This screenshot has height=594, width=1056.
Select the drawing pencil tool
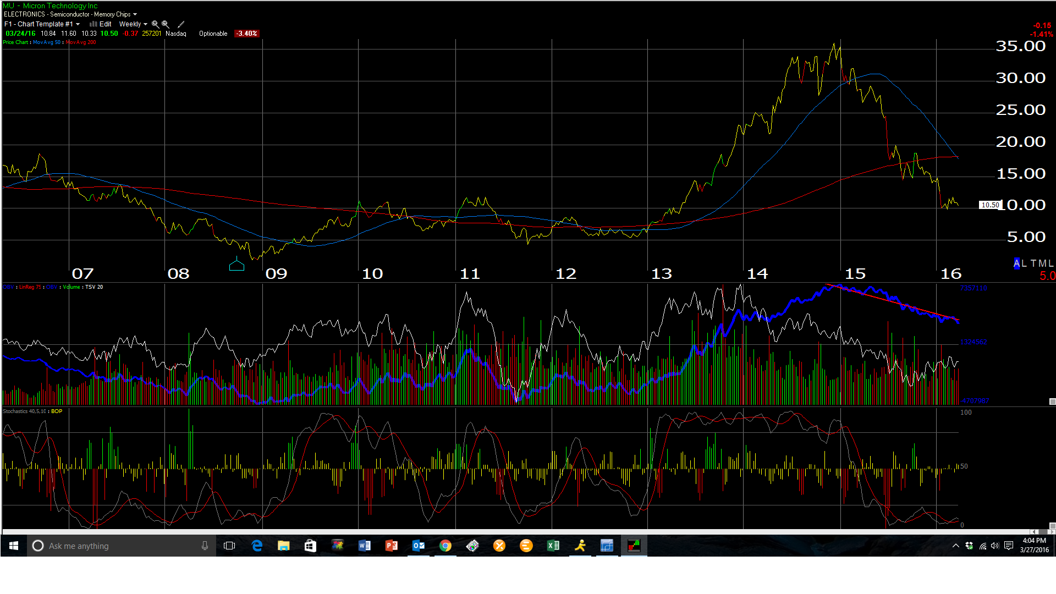pos(181,24)
